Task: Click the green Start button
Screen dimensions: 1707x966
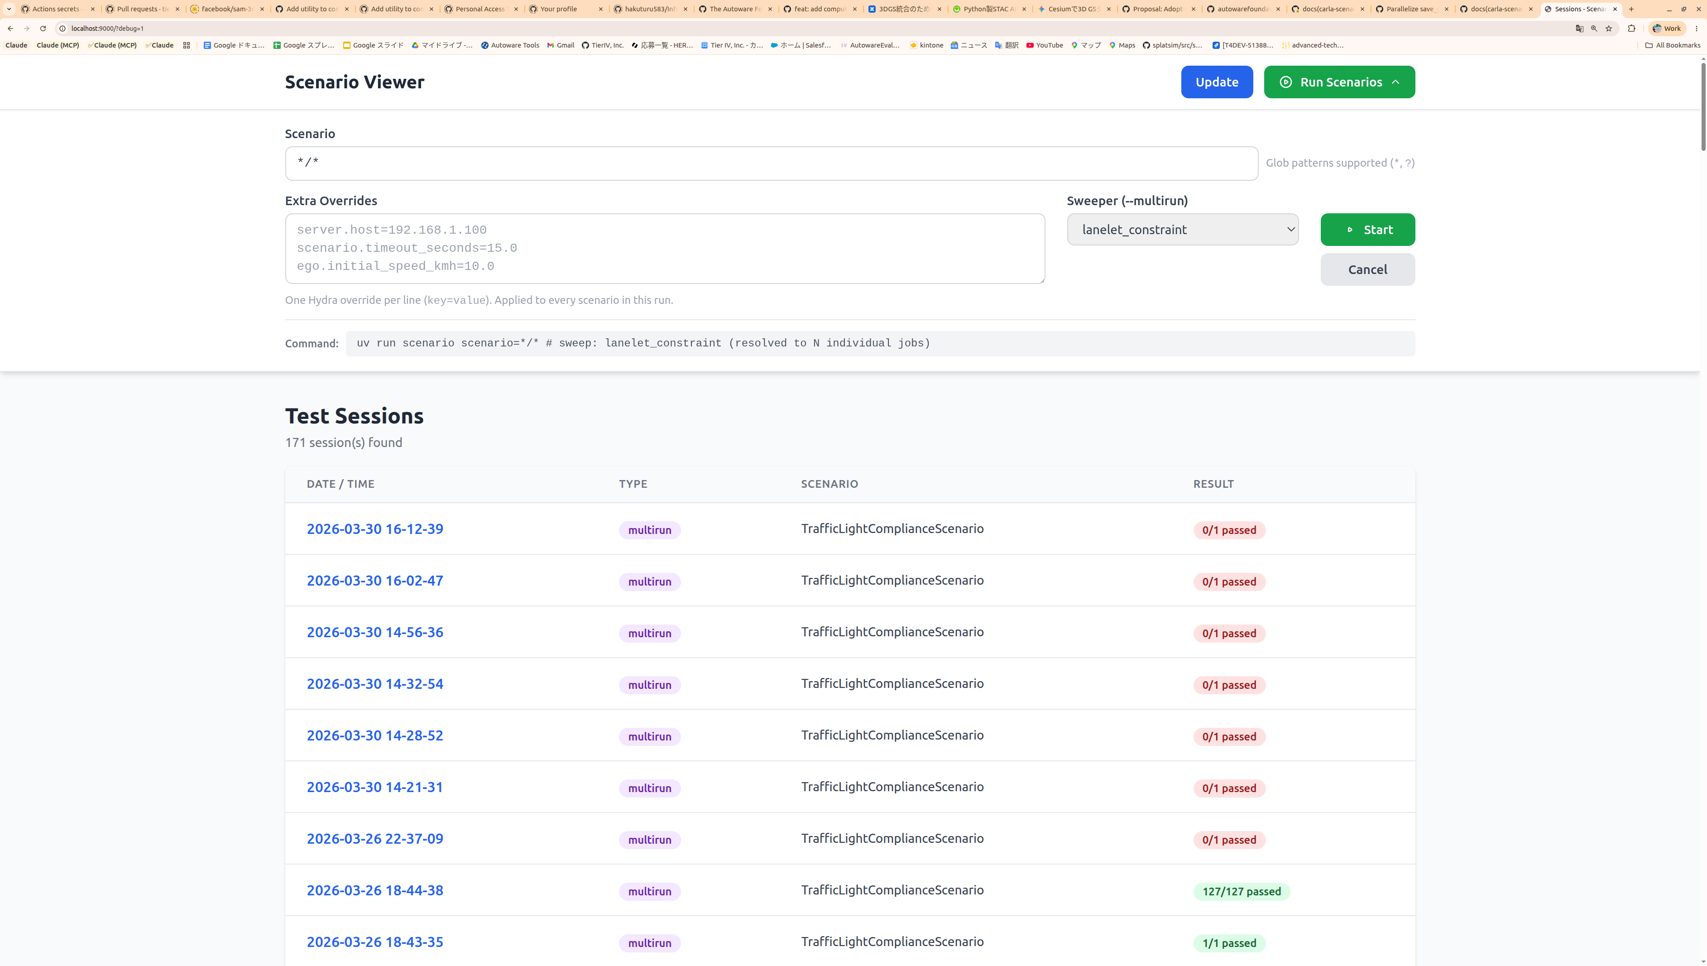Action: (1367, 230)
